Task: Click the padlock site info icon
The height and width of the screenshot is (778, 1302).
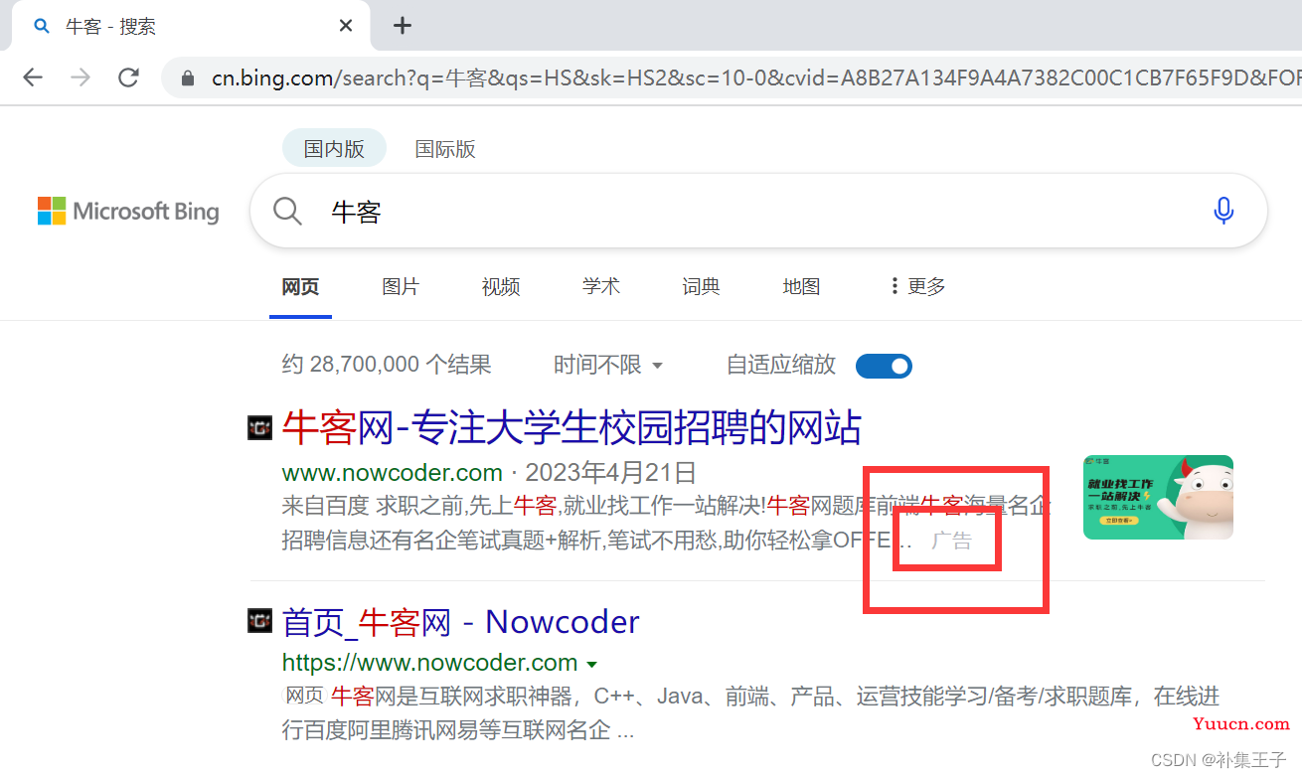Action: coord(188,78)
